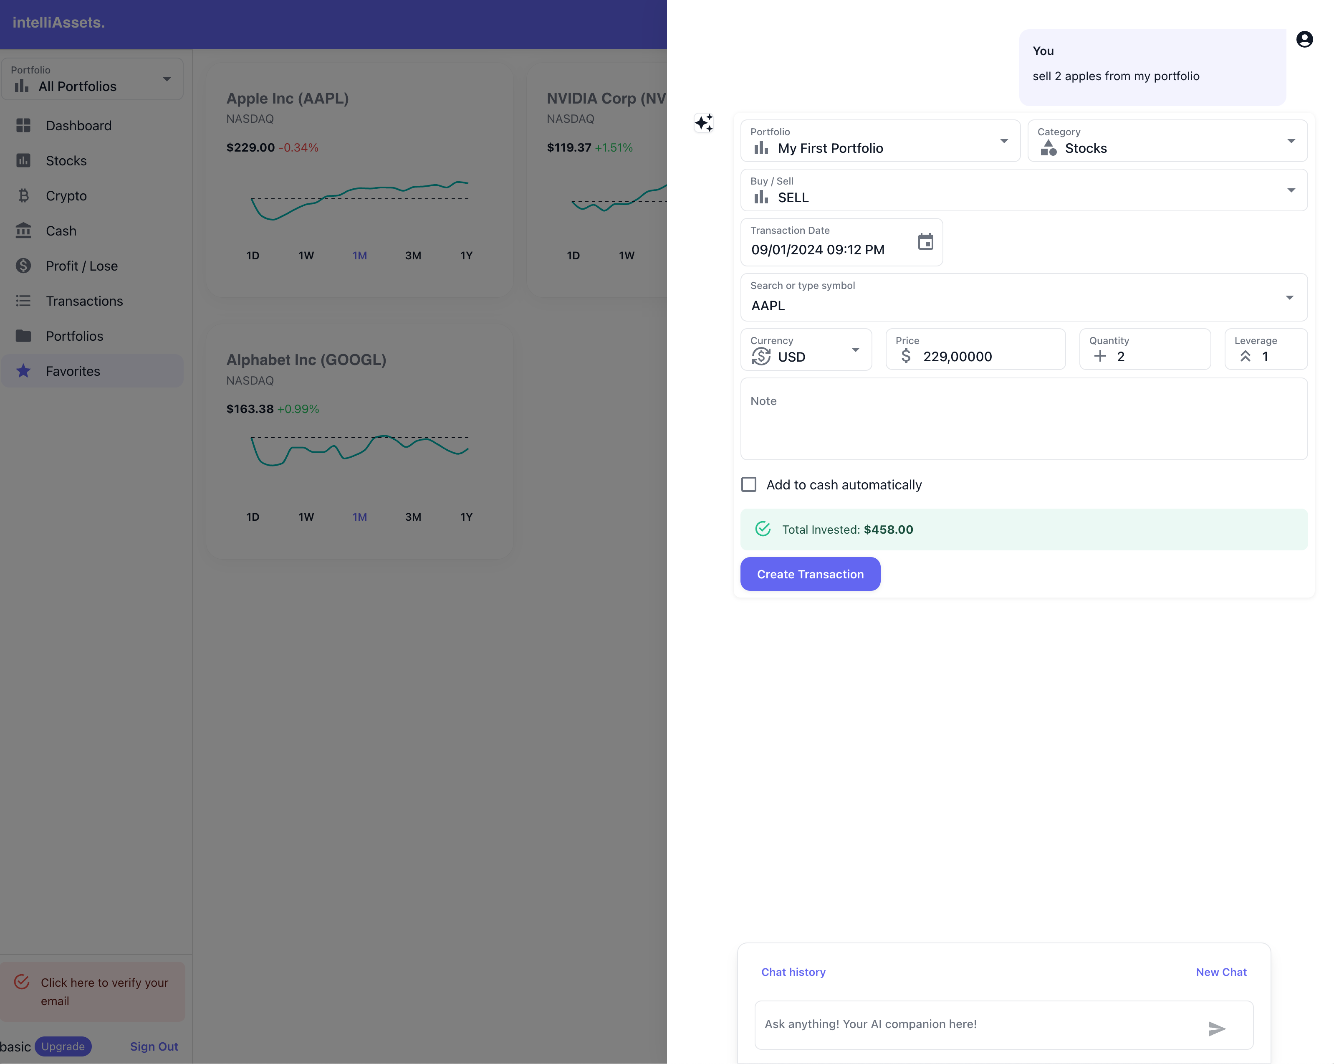Screen dimensions: 1334x1064
Task: Click the AI sparkle assistant icon
Action: click(703, 122)
